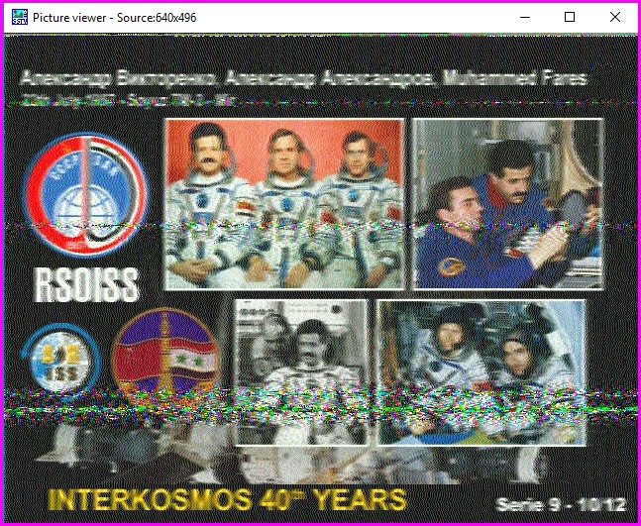Click the Picture viewer app icon in title bar
The height and width of the screenshot is (526, 641).
click(x=17, y=17)
